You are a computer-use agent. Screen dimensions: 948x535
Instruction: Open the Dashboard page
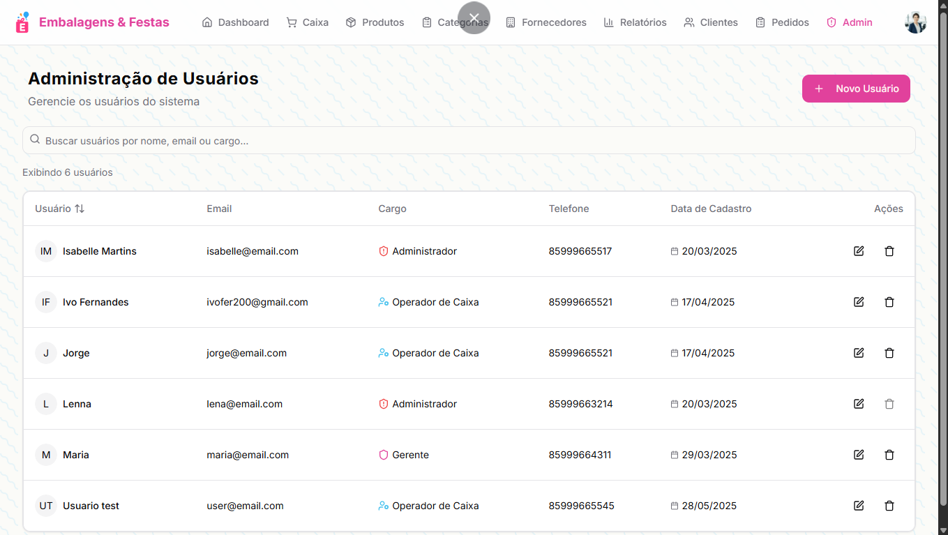pyautogui.click(x=235, y=22)
